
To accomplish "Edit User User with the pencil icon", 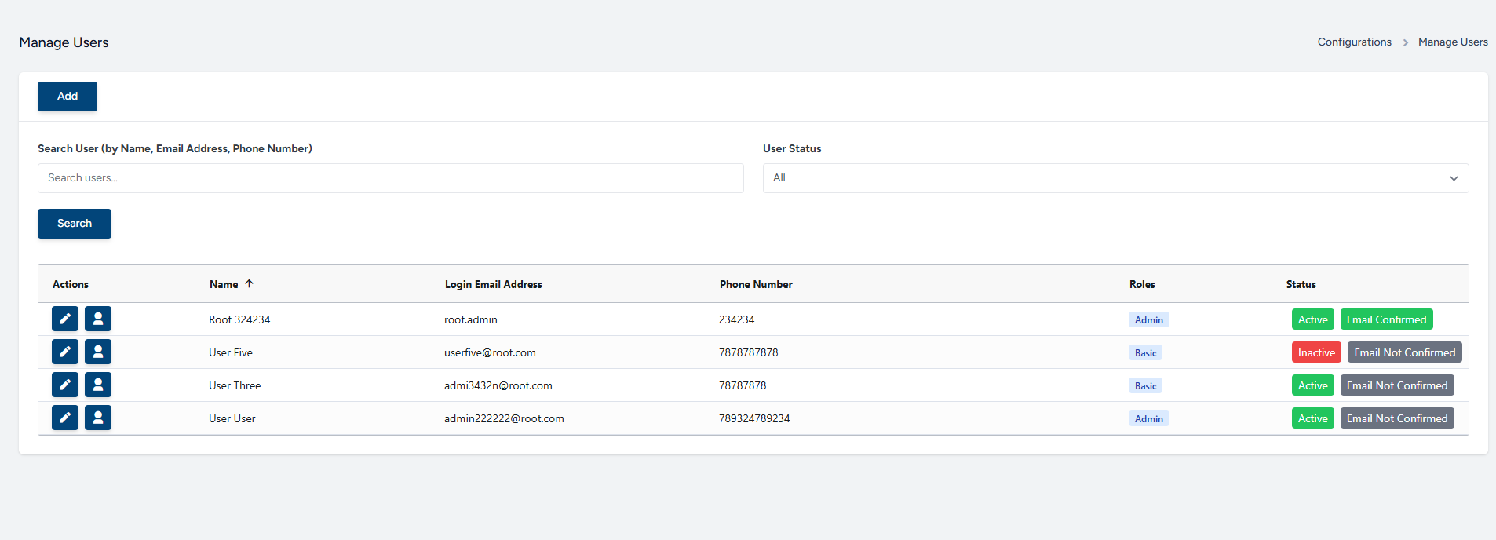I will (65, 418).
